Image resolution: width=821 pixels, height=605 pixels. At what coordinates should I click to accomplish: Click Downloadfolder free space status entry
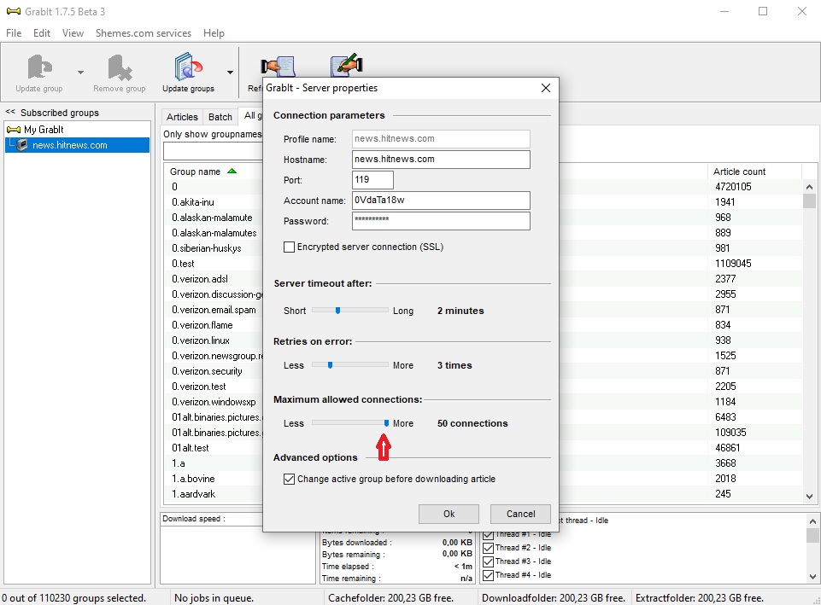click(x=554, y=597)
